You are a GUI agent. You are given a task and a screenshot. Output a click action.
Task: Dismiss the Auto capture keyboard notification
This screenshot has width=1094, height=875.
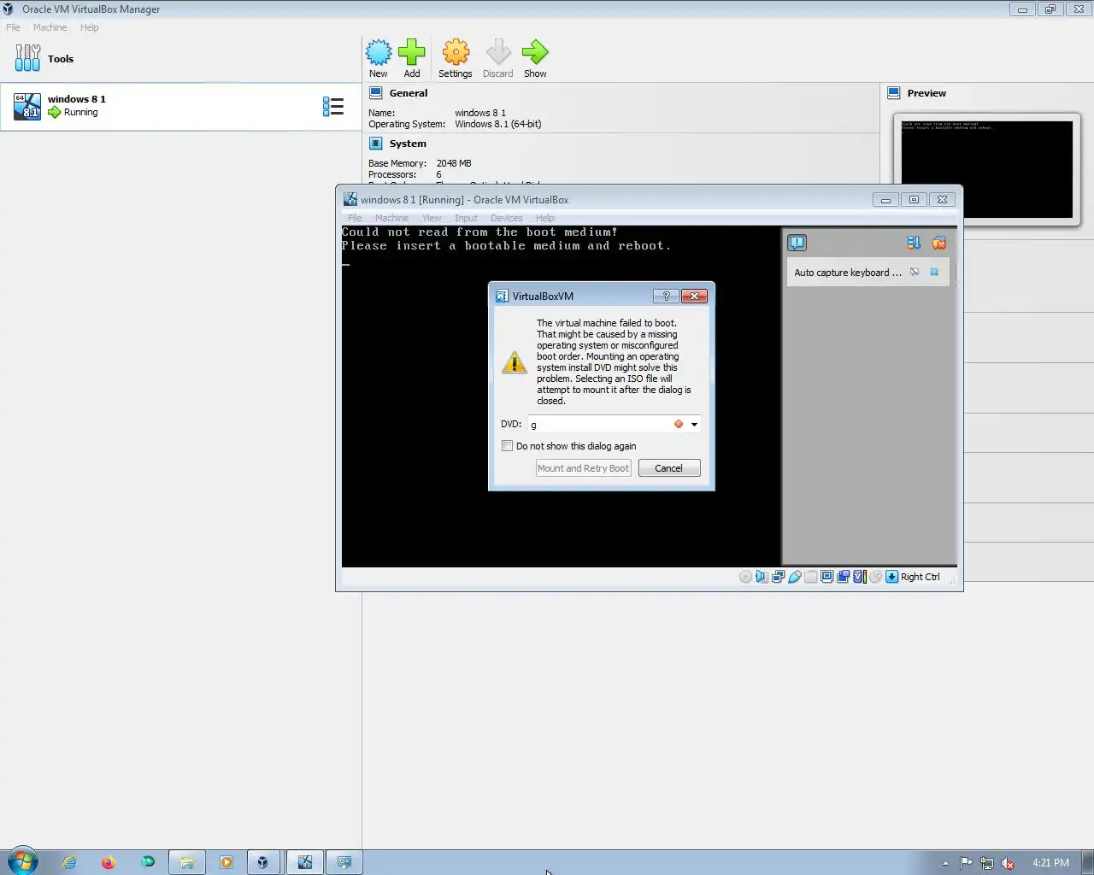(934, 273)
